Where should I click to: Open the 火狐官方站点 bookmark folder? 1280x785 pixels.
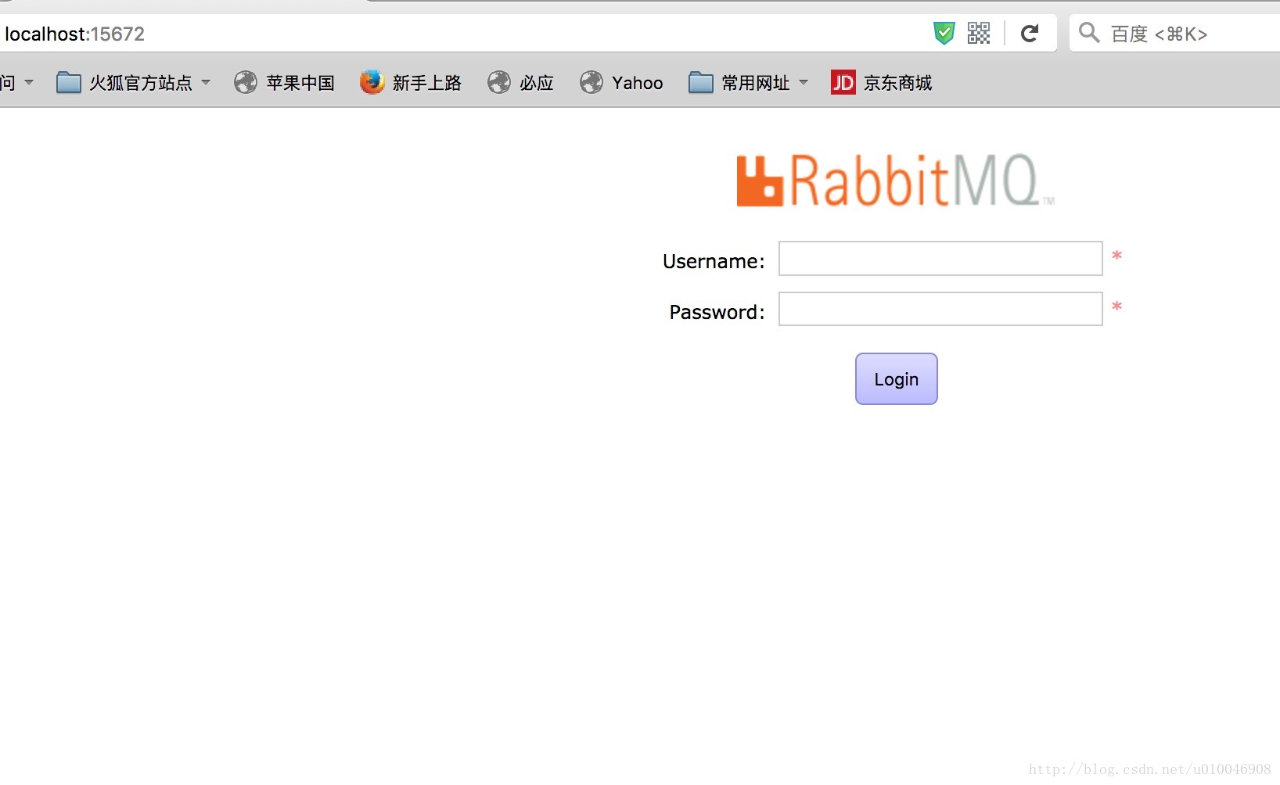point(133,82)
